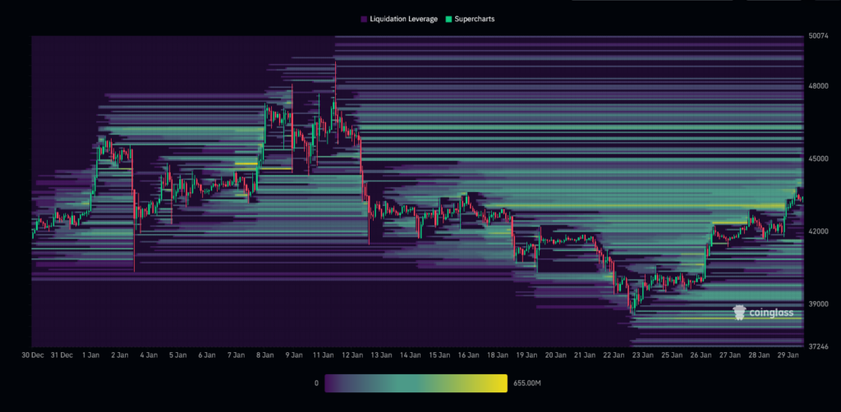Image resolution: width=841 pixels, height=412 pixels.
Task: Click the 21 Jan date label
Action: [585, 355]
